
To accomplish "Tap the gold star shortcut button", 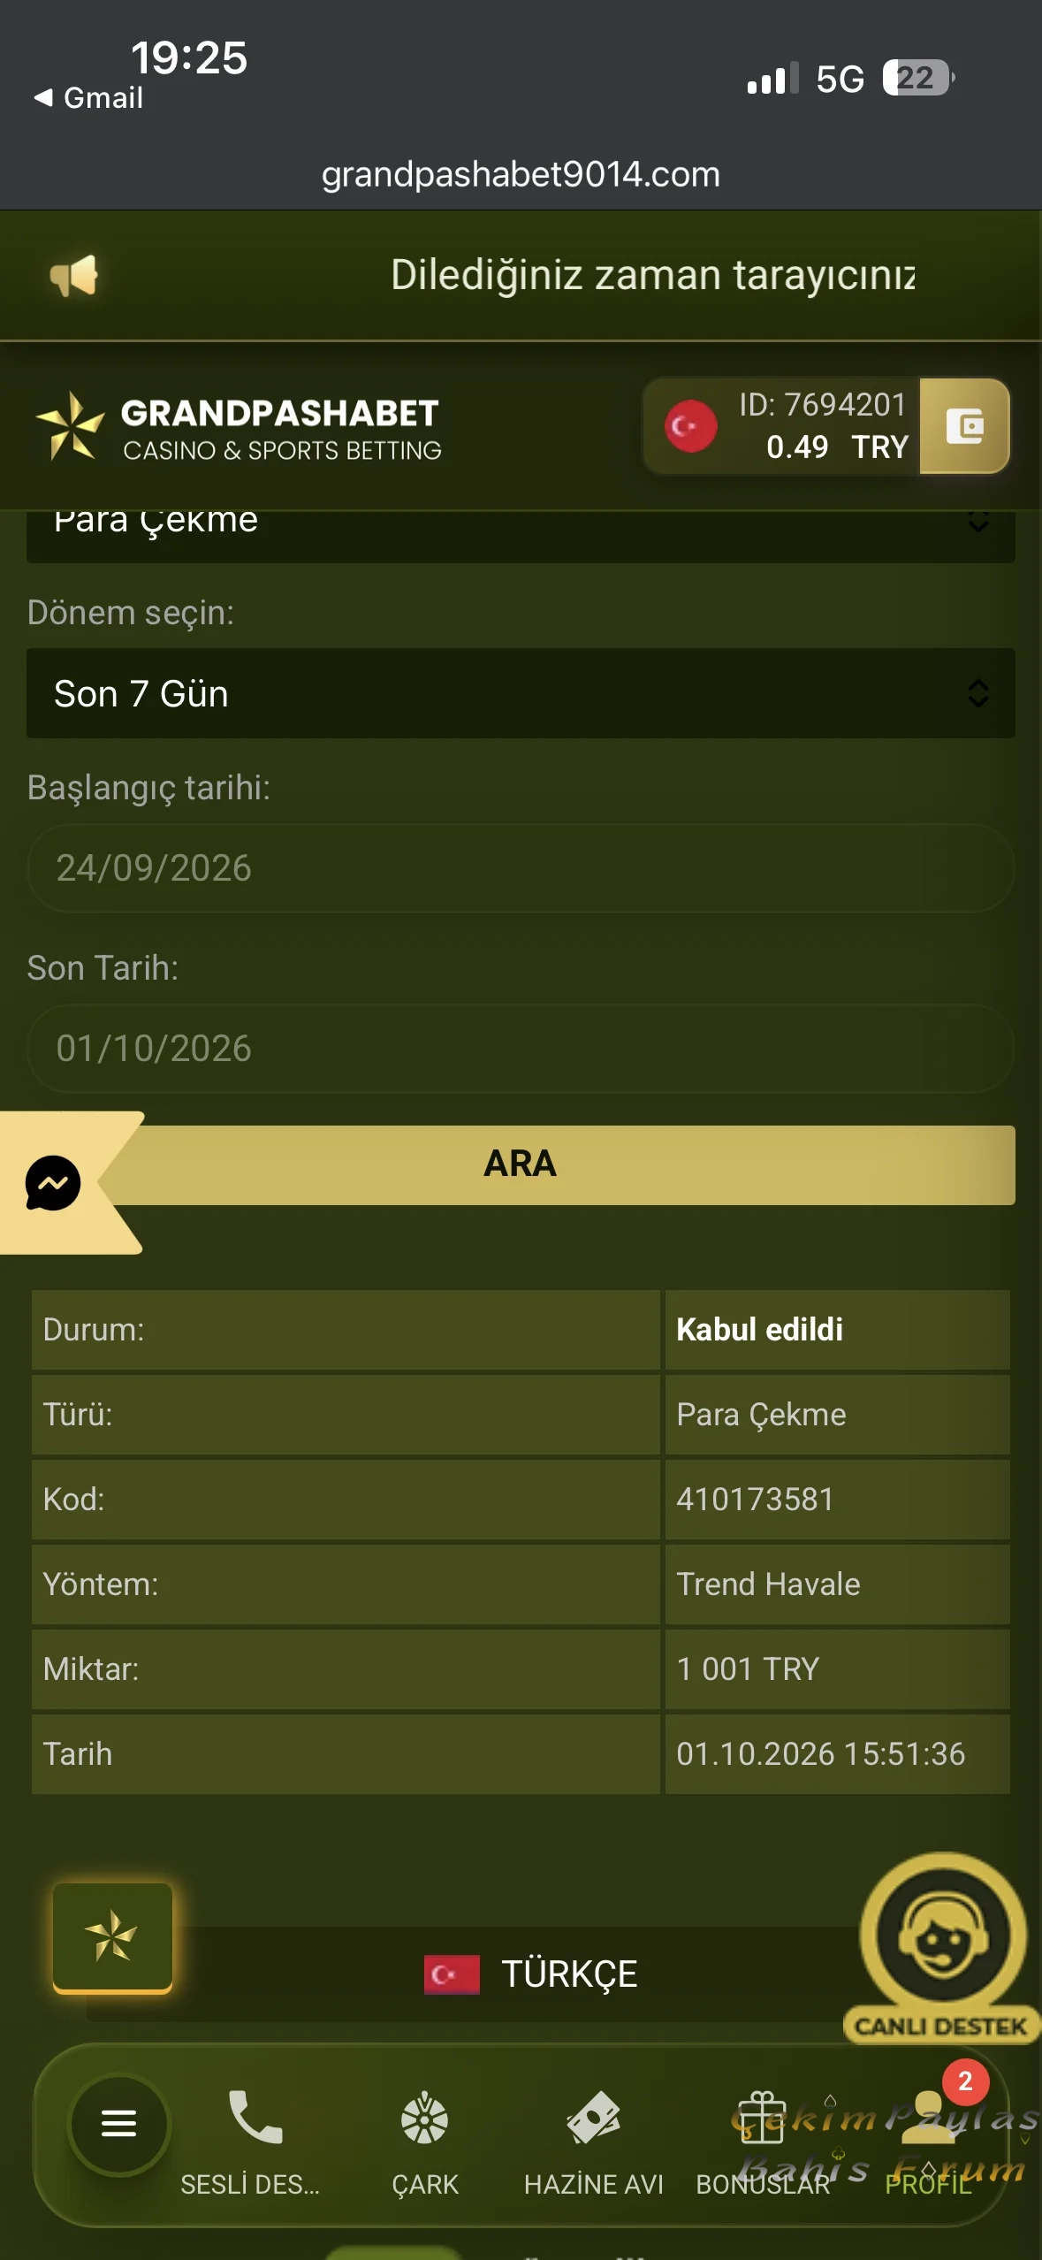I will click(112, 1937).
